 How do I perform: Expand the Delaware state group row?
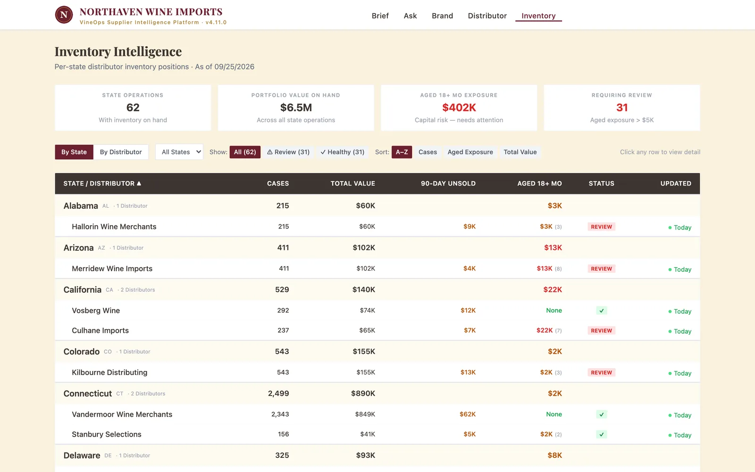(377, 455)
